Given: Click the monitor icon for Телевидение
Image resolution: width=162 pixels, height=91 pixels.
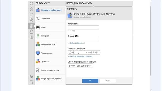Looking at the screenshot, I should [38, 53].
